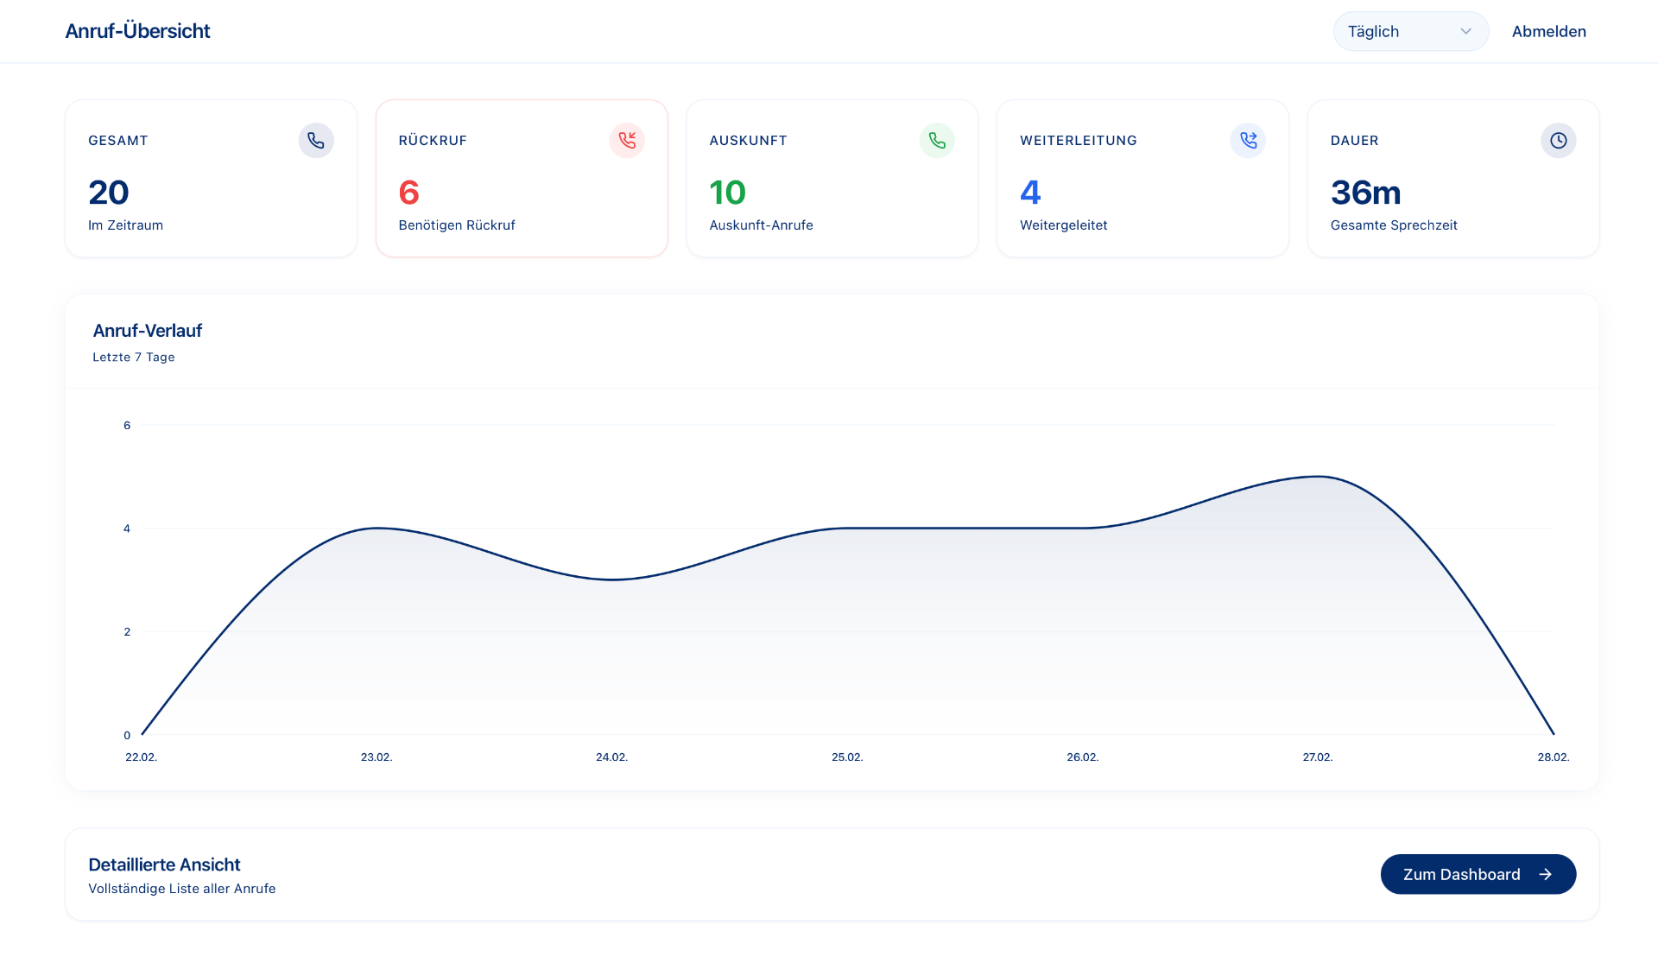Select the red incoming-call icon on RÜCKRUF card
The height and width of the screenshot is (969, 1658).
click(x=627, y=140)
